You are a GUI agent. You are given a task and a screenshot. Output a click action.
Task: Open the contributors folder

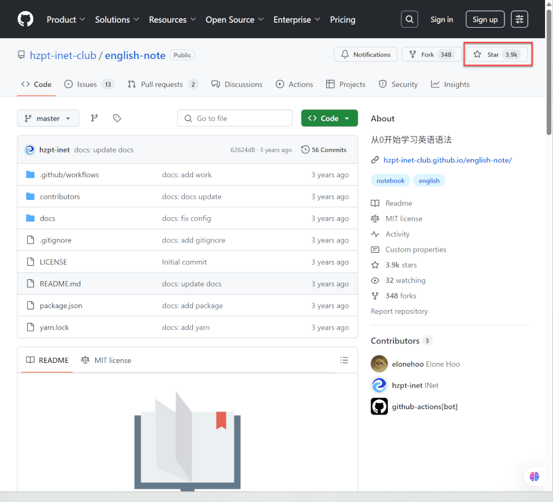pyautogui.click(x=60, y=197)
